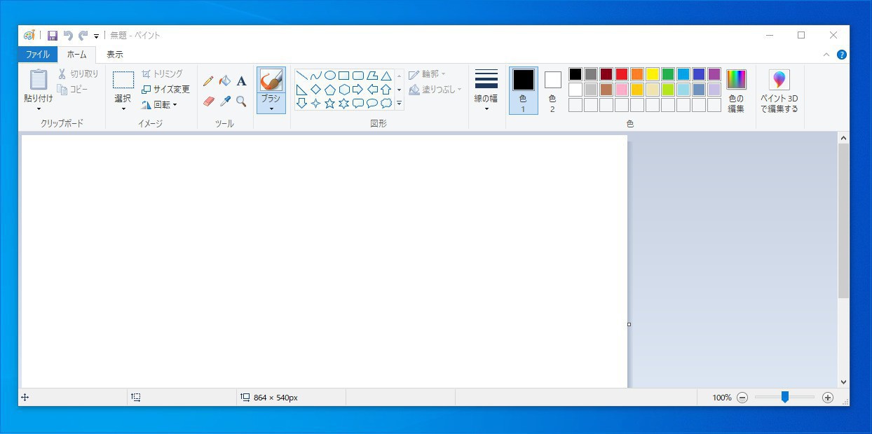The width and height of the screenshot is (872, 434).
Task: Click the Undo arrow in title bar
Action: pyautogui.click(x=68, y=35)
